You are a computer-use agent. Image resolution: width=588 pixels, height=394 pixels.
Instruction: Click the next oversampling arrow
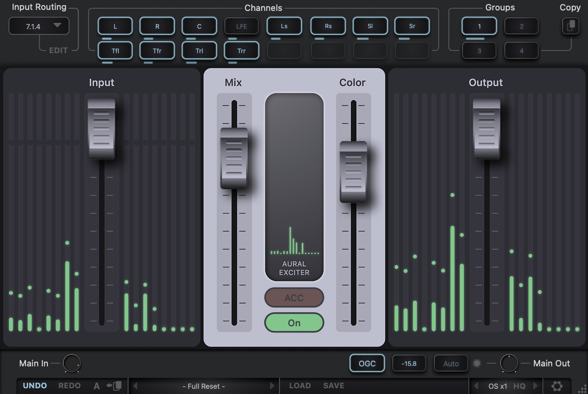(x=536, y=386)
